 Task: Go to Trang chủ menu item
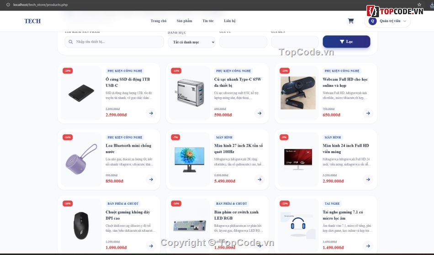tap(159, 21)
